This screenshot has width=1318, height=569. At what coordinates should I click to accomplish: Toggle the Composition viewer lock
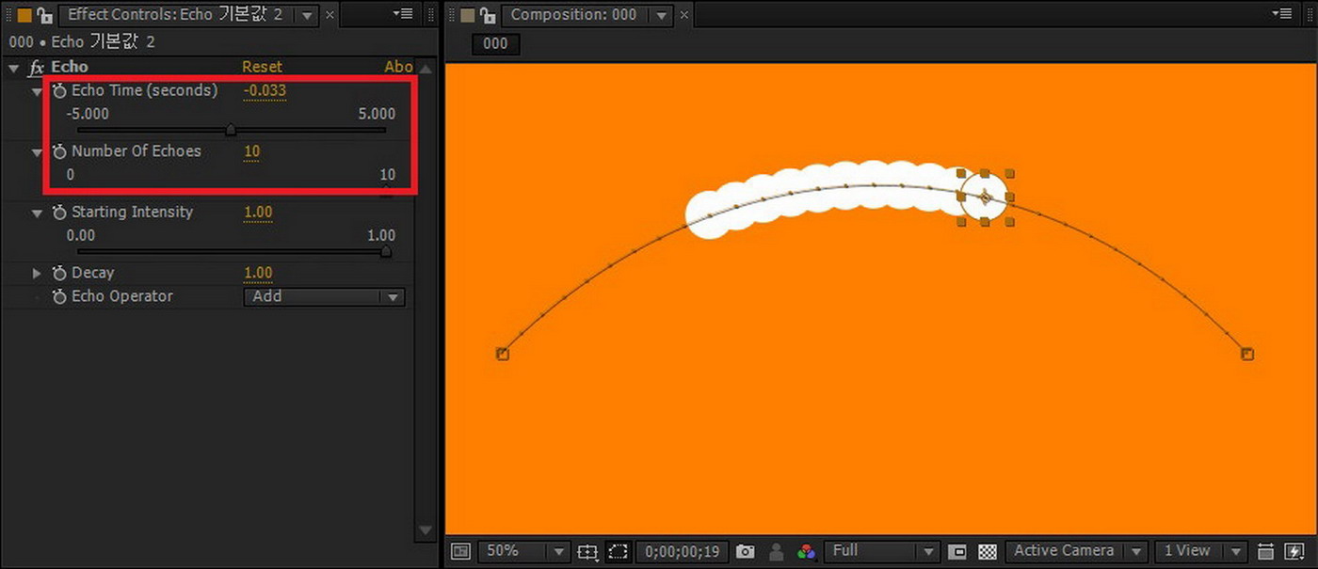coord(487,15)
